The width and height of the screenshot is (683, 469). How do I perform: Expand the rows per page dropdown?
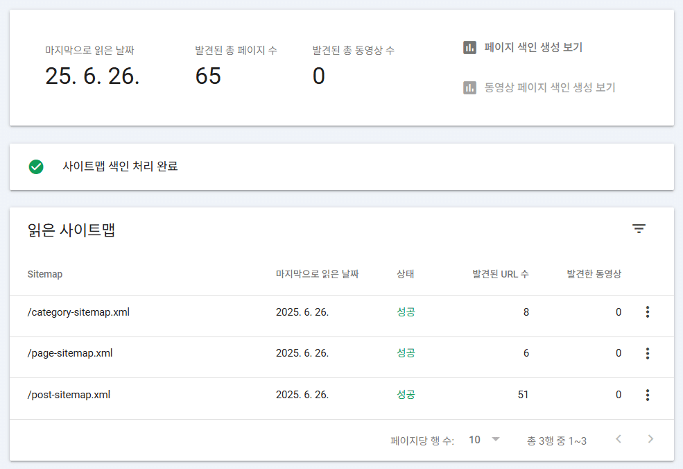pyautogui.click(x=484, y=440)
